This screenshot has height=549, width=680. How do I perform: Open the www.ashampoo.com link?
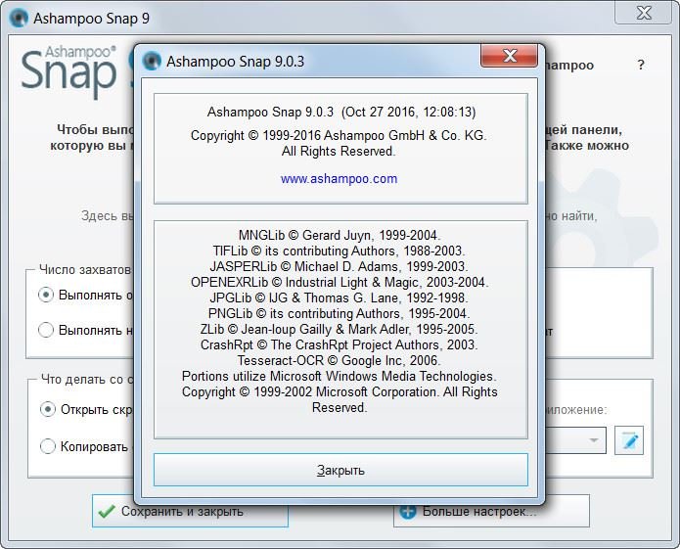tap(339, 179)
